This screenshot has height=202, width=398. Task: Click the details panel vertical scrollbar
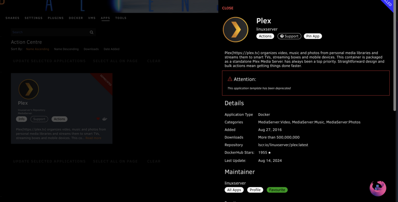pyautogui.click(x=395, y=56)
